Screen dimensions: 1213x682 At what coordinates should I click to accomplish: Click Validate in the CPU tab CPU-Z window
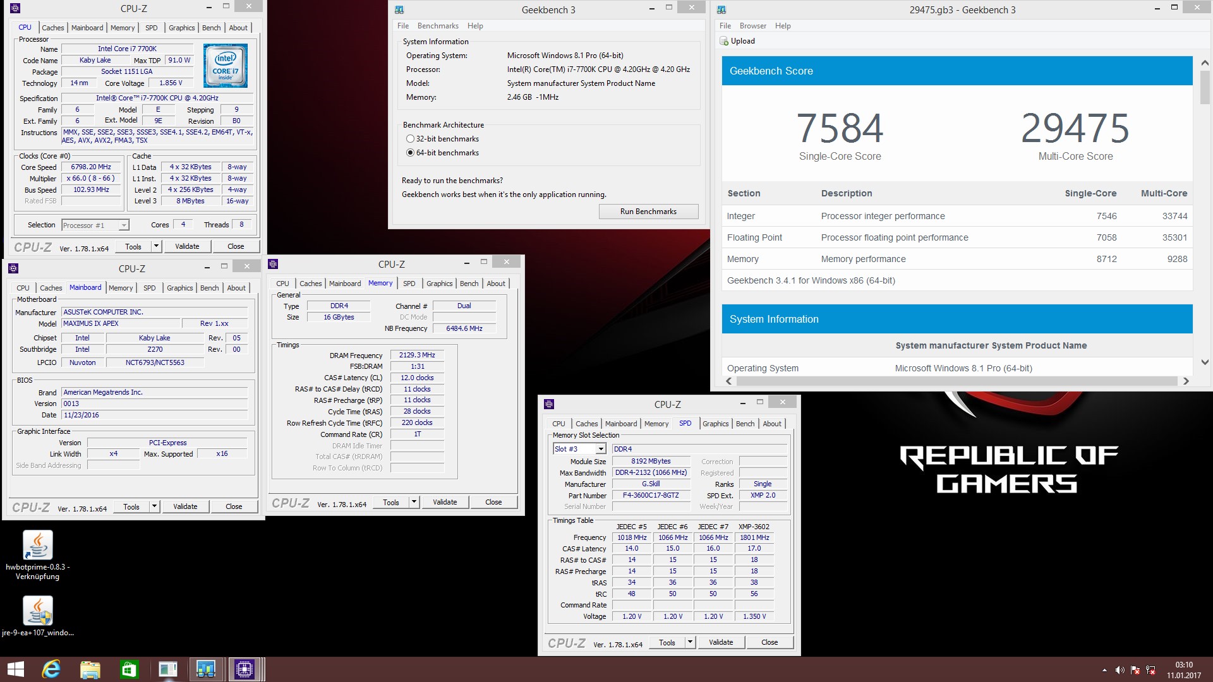point(187,246)
